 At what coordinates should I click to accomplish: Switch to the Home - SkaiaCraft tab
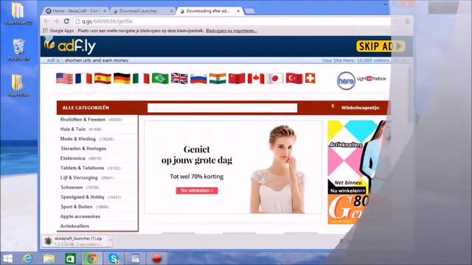point(76,11)
